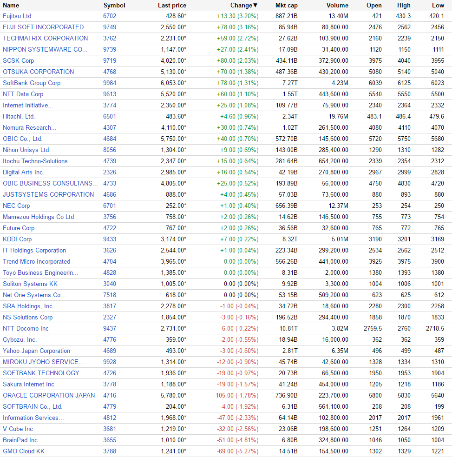Open JUSTSYSTEMS CORPORATION link
Screen dimensions: 452x458
pos(48,194)
